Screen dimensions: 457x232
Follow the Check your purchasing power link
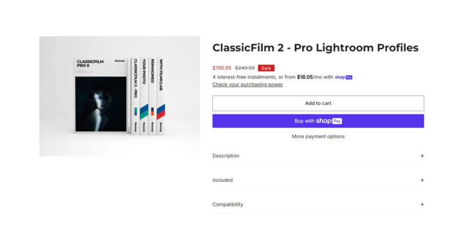247,84
